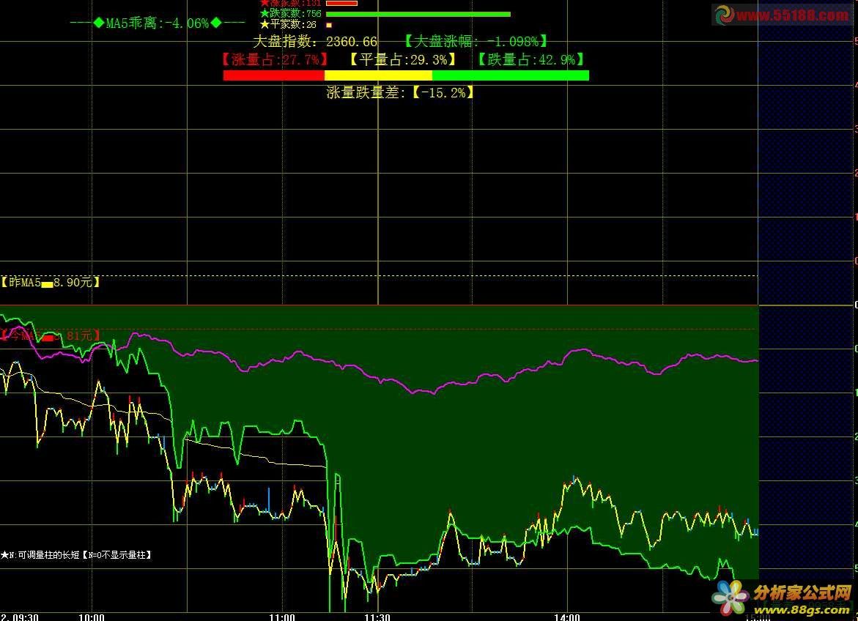Click the 平量占:29.3% label

click(403, 59)
